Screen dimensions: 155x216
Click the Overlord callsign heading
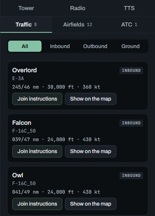tap(24, 70)
